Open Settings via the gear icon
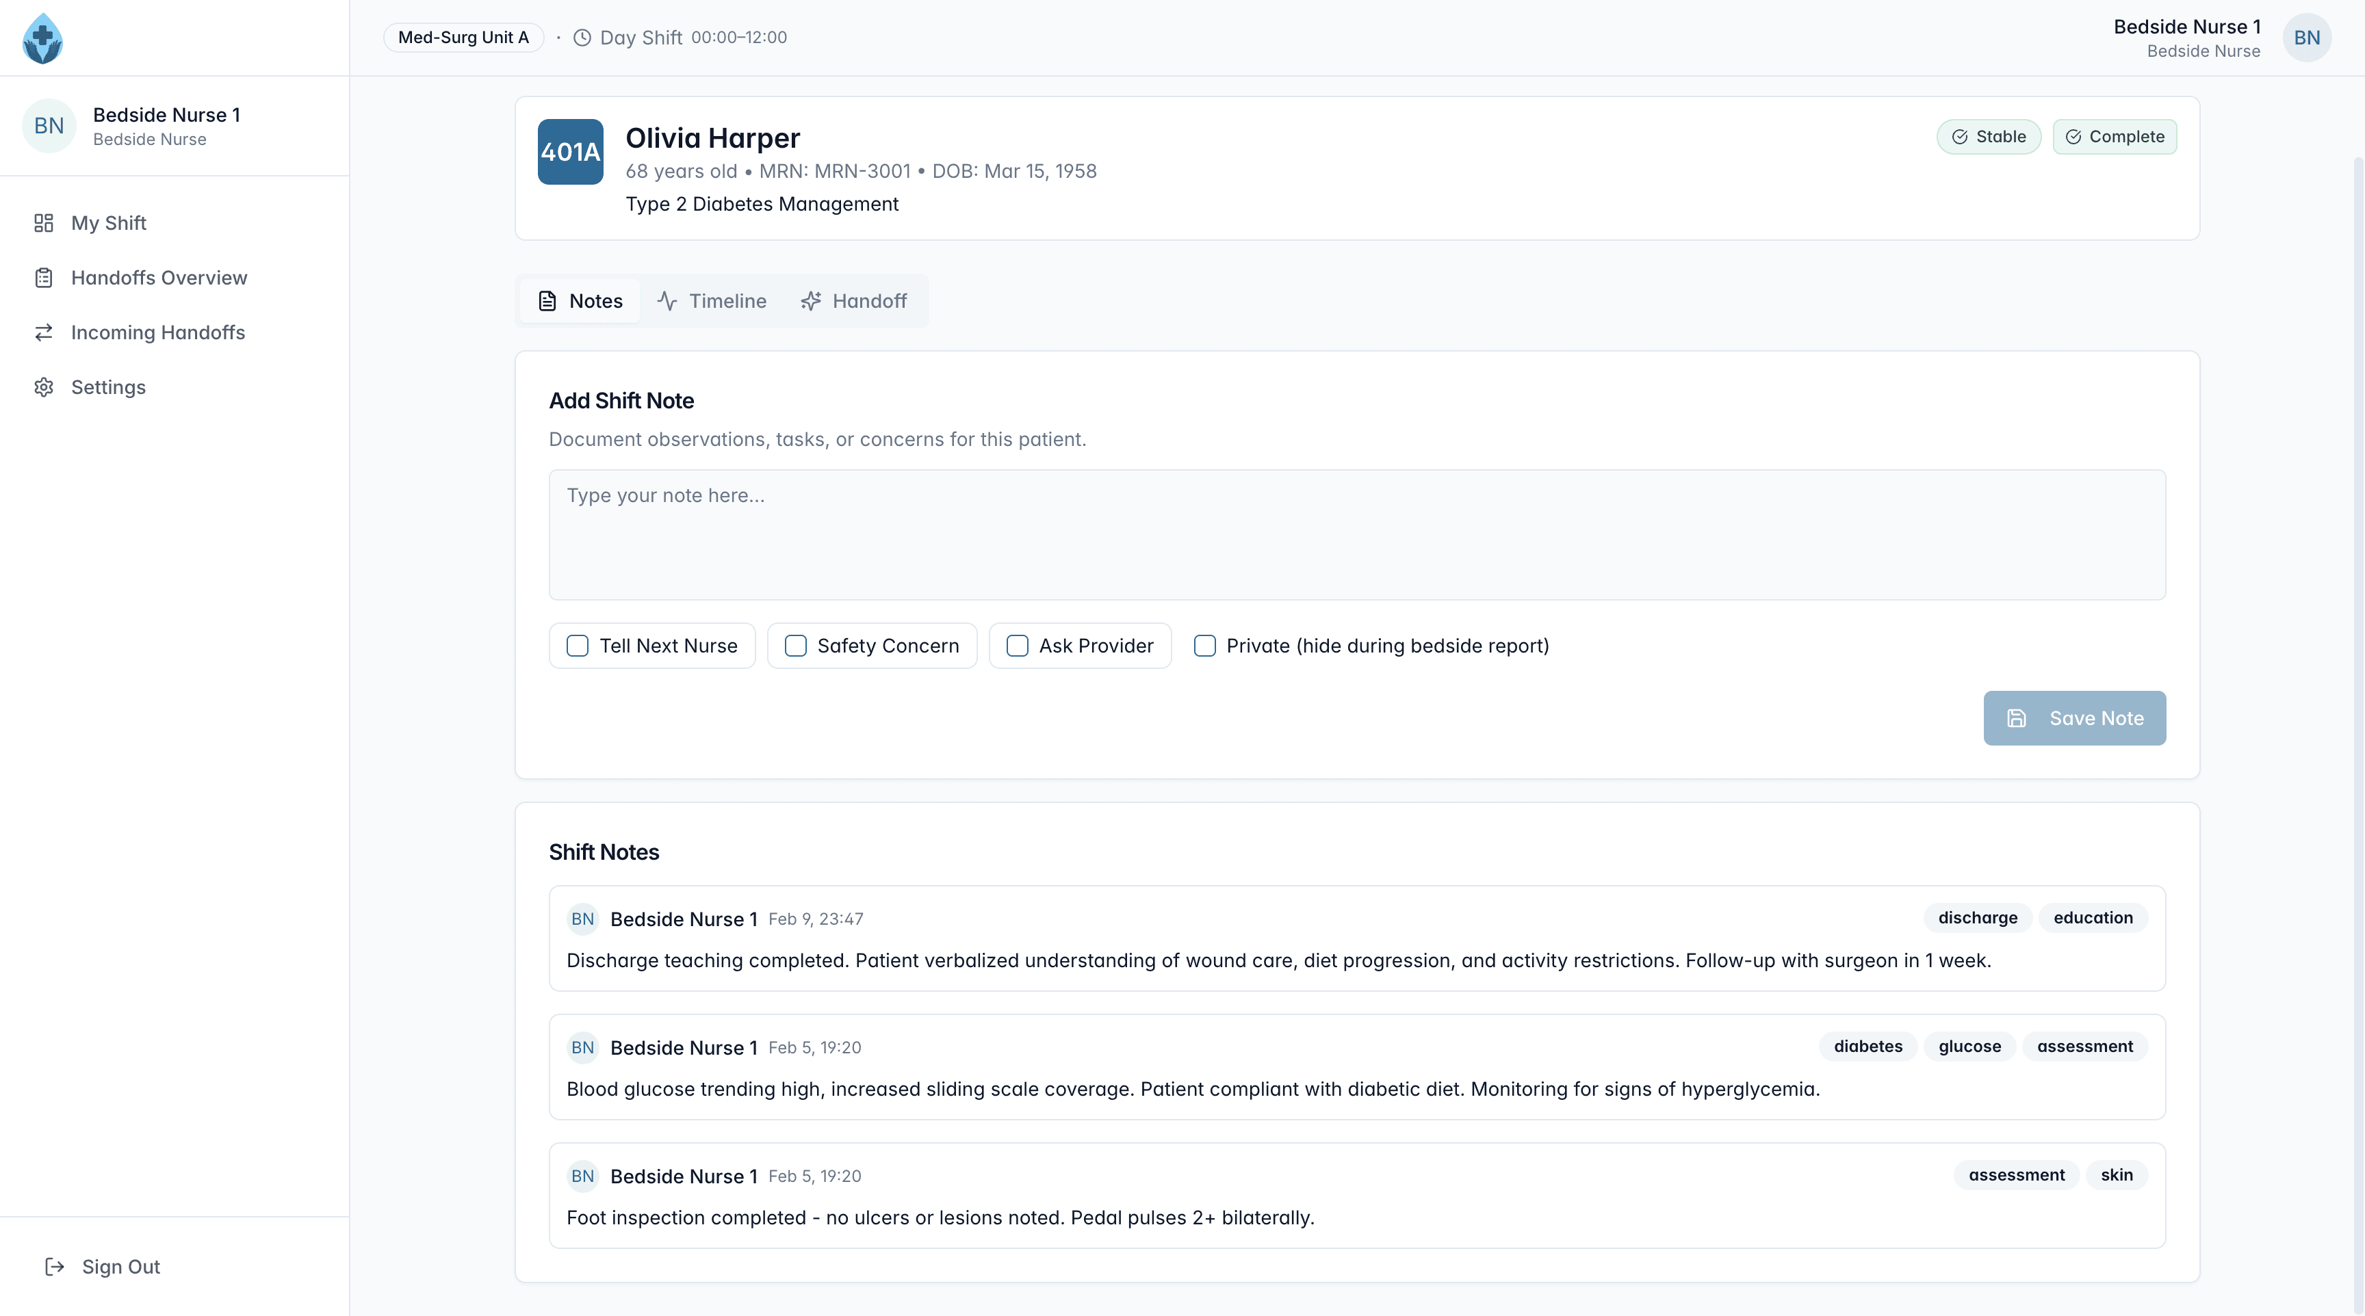 coord(43,387)
